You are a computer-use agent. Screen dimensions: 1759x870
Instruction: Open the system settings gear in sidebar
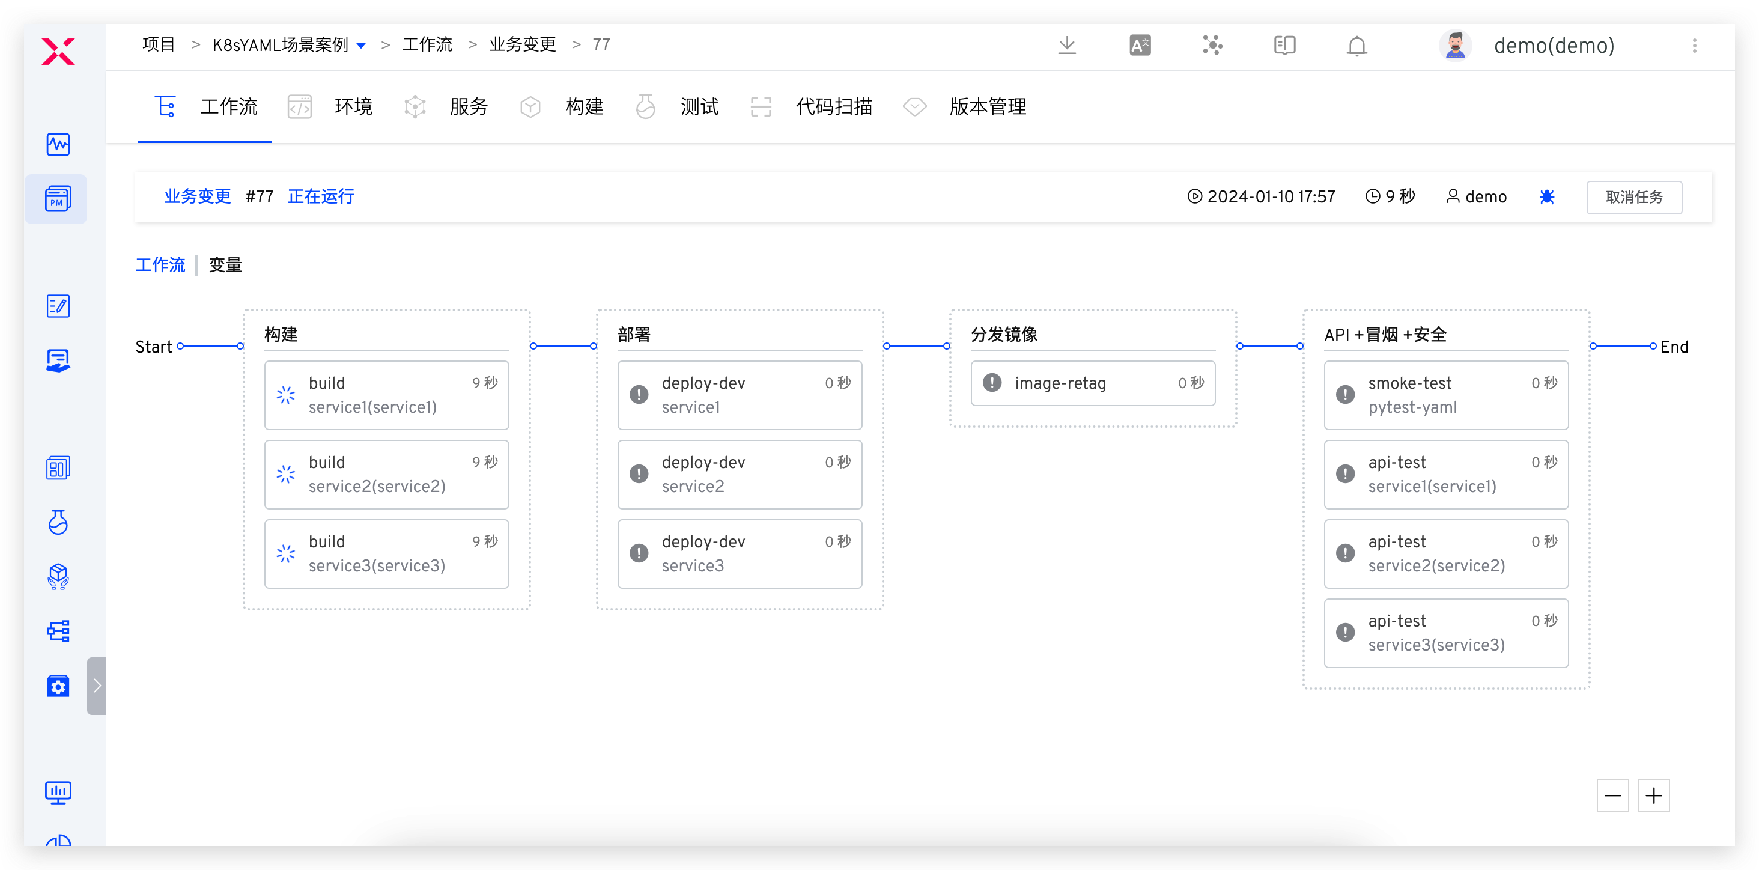[x=58, y=686]
